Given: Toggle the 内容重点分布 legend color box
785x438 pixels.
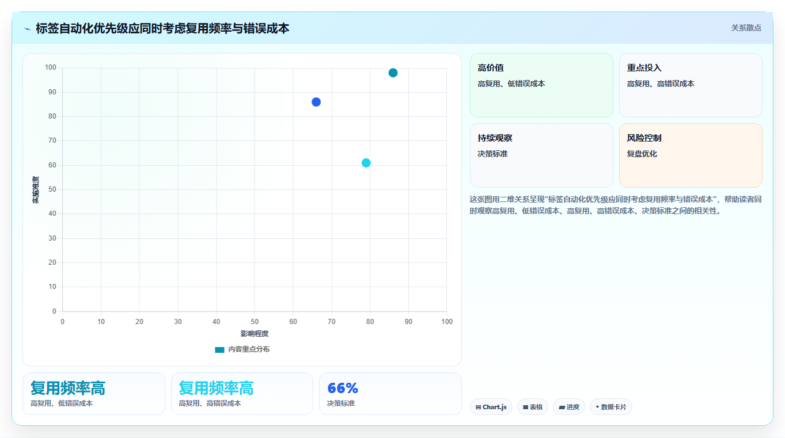Looking at the screenshot, I should [x=219, y=349].
